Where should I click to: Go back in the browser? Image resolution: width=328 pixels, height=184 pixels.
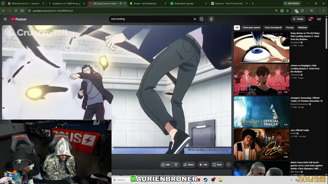click(x=4, y=11)
